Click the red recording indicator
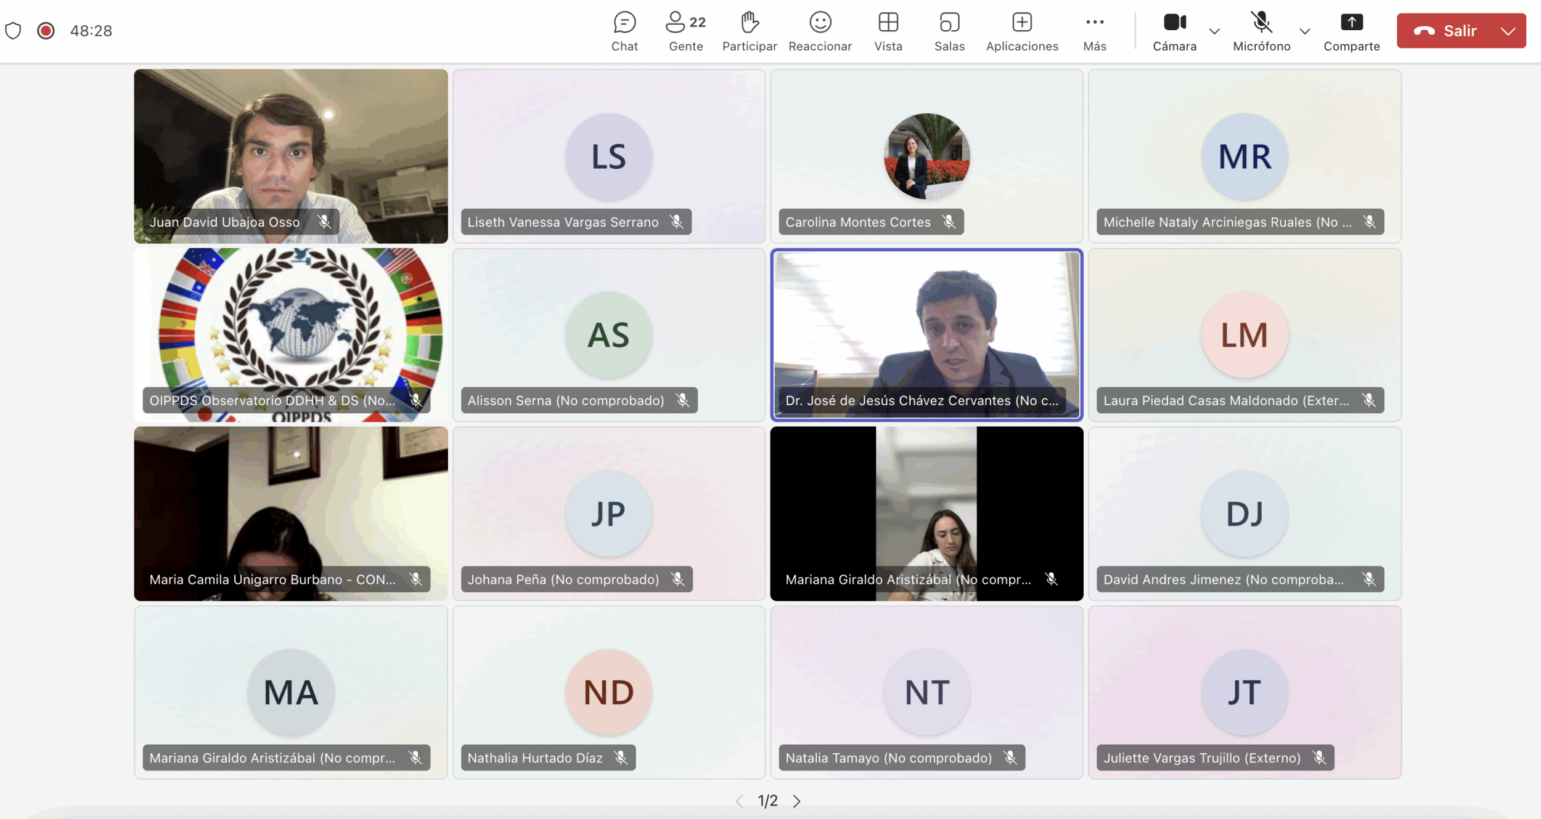1541x819 pixels. pyautogui.click(x=46, y=31)
